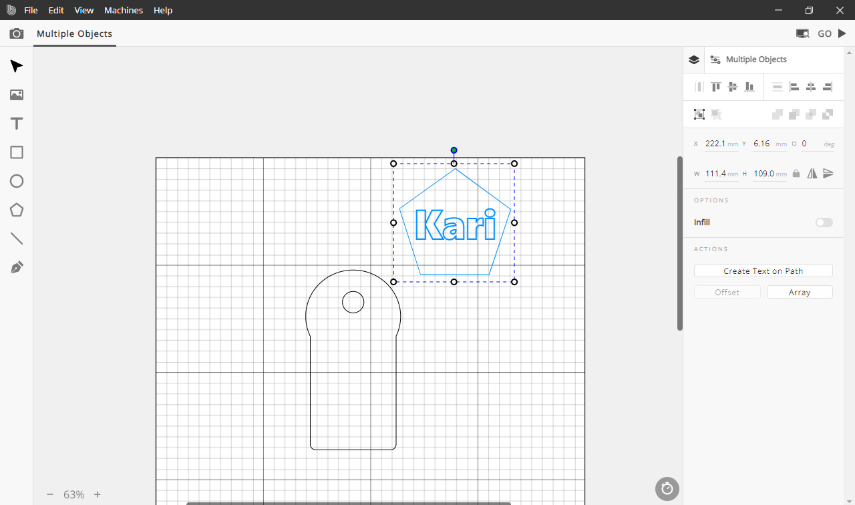Select the Rectangle shape tool
The width and height of the screenshot is (855, 505).
coord(17,152)
